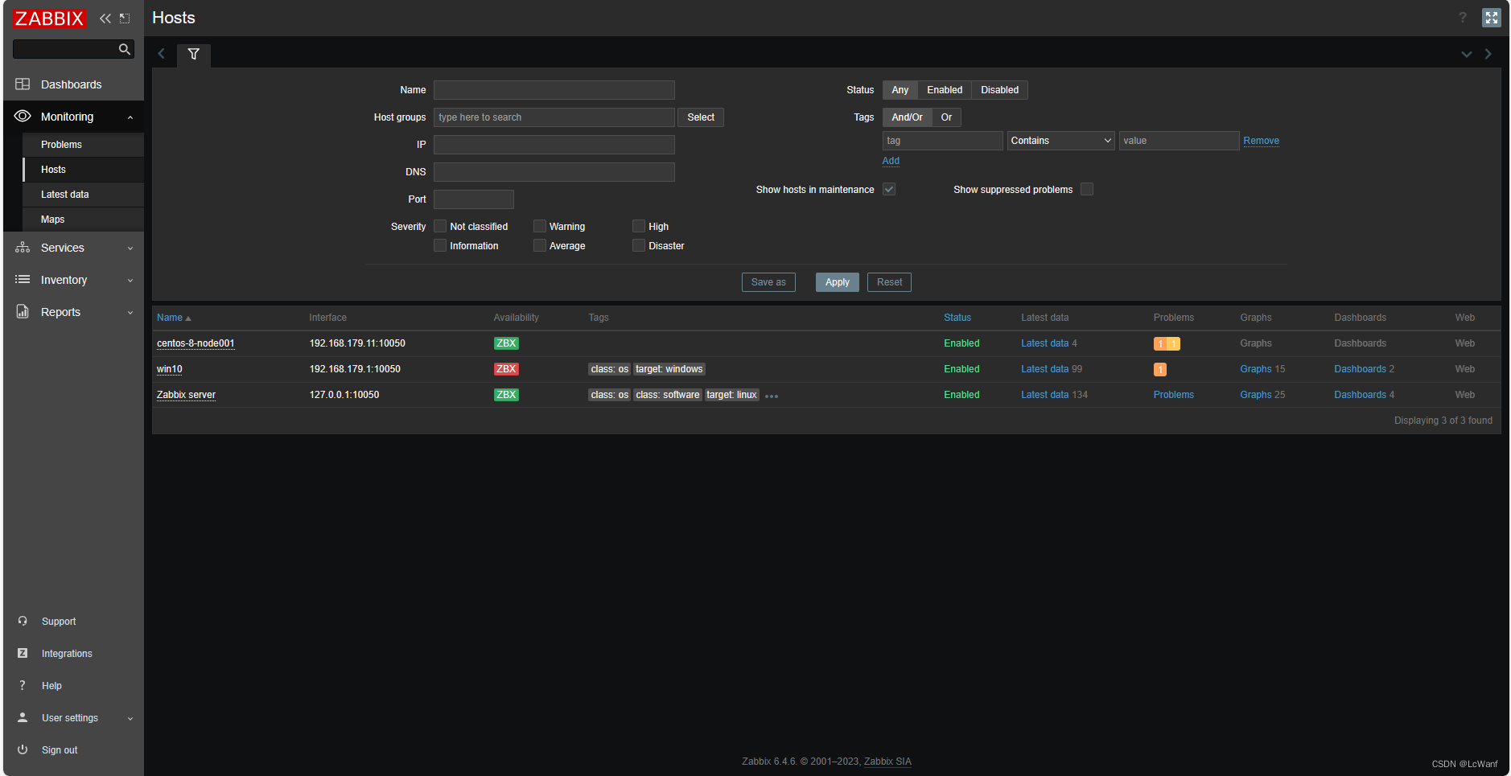Screen dimensions: 1511x776
Task: Apply the host filter
Action: pos(837,282)
